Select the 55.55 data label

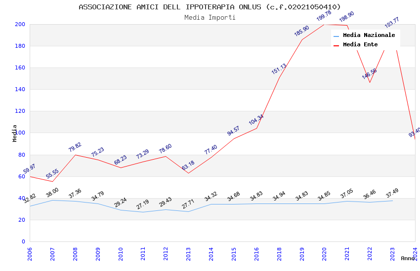pyautogui.click(x=52, y=174)
